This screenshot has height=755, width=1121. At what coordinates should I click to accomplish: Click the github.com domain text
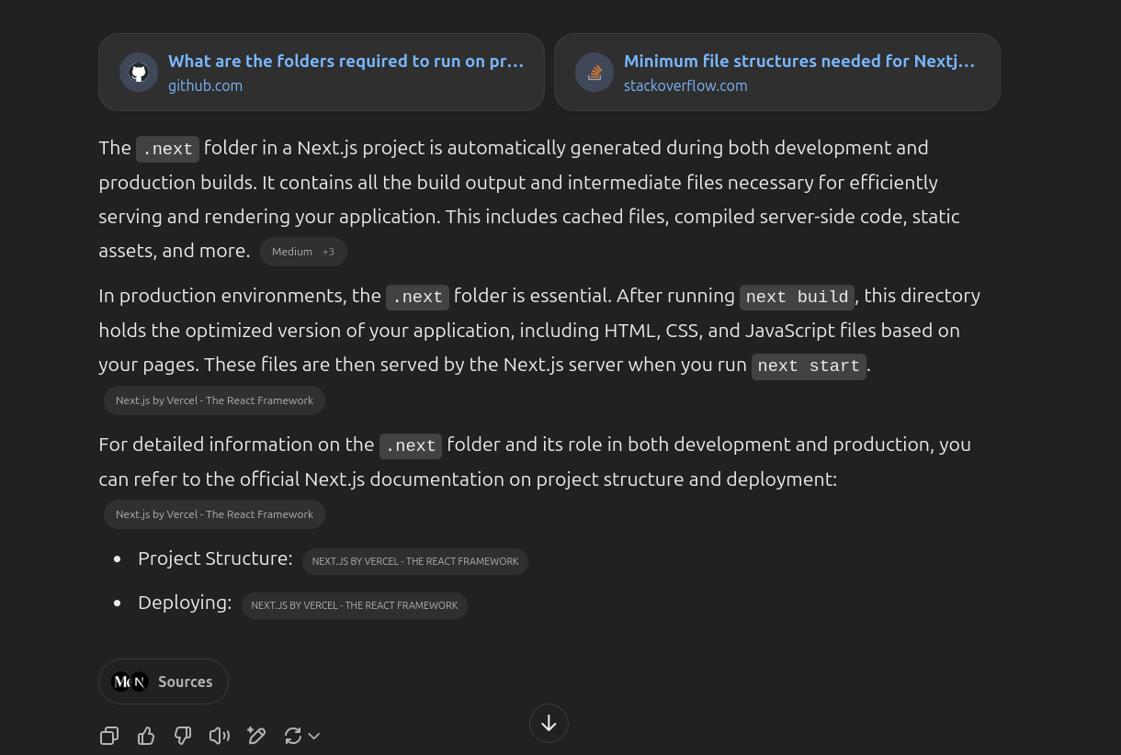click(205, 85)
